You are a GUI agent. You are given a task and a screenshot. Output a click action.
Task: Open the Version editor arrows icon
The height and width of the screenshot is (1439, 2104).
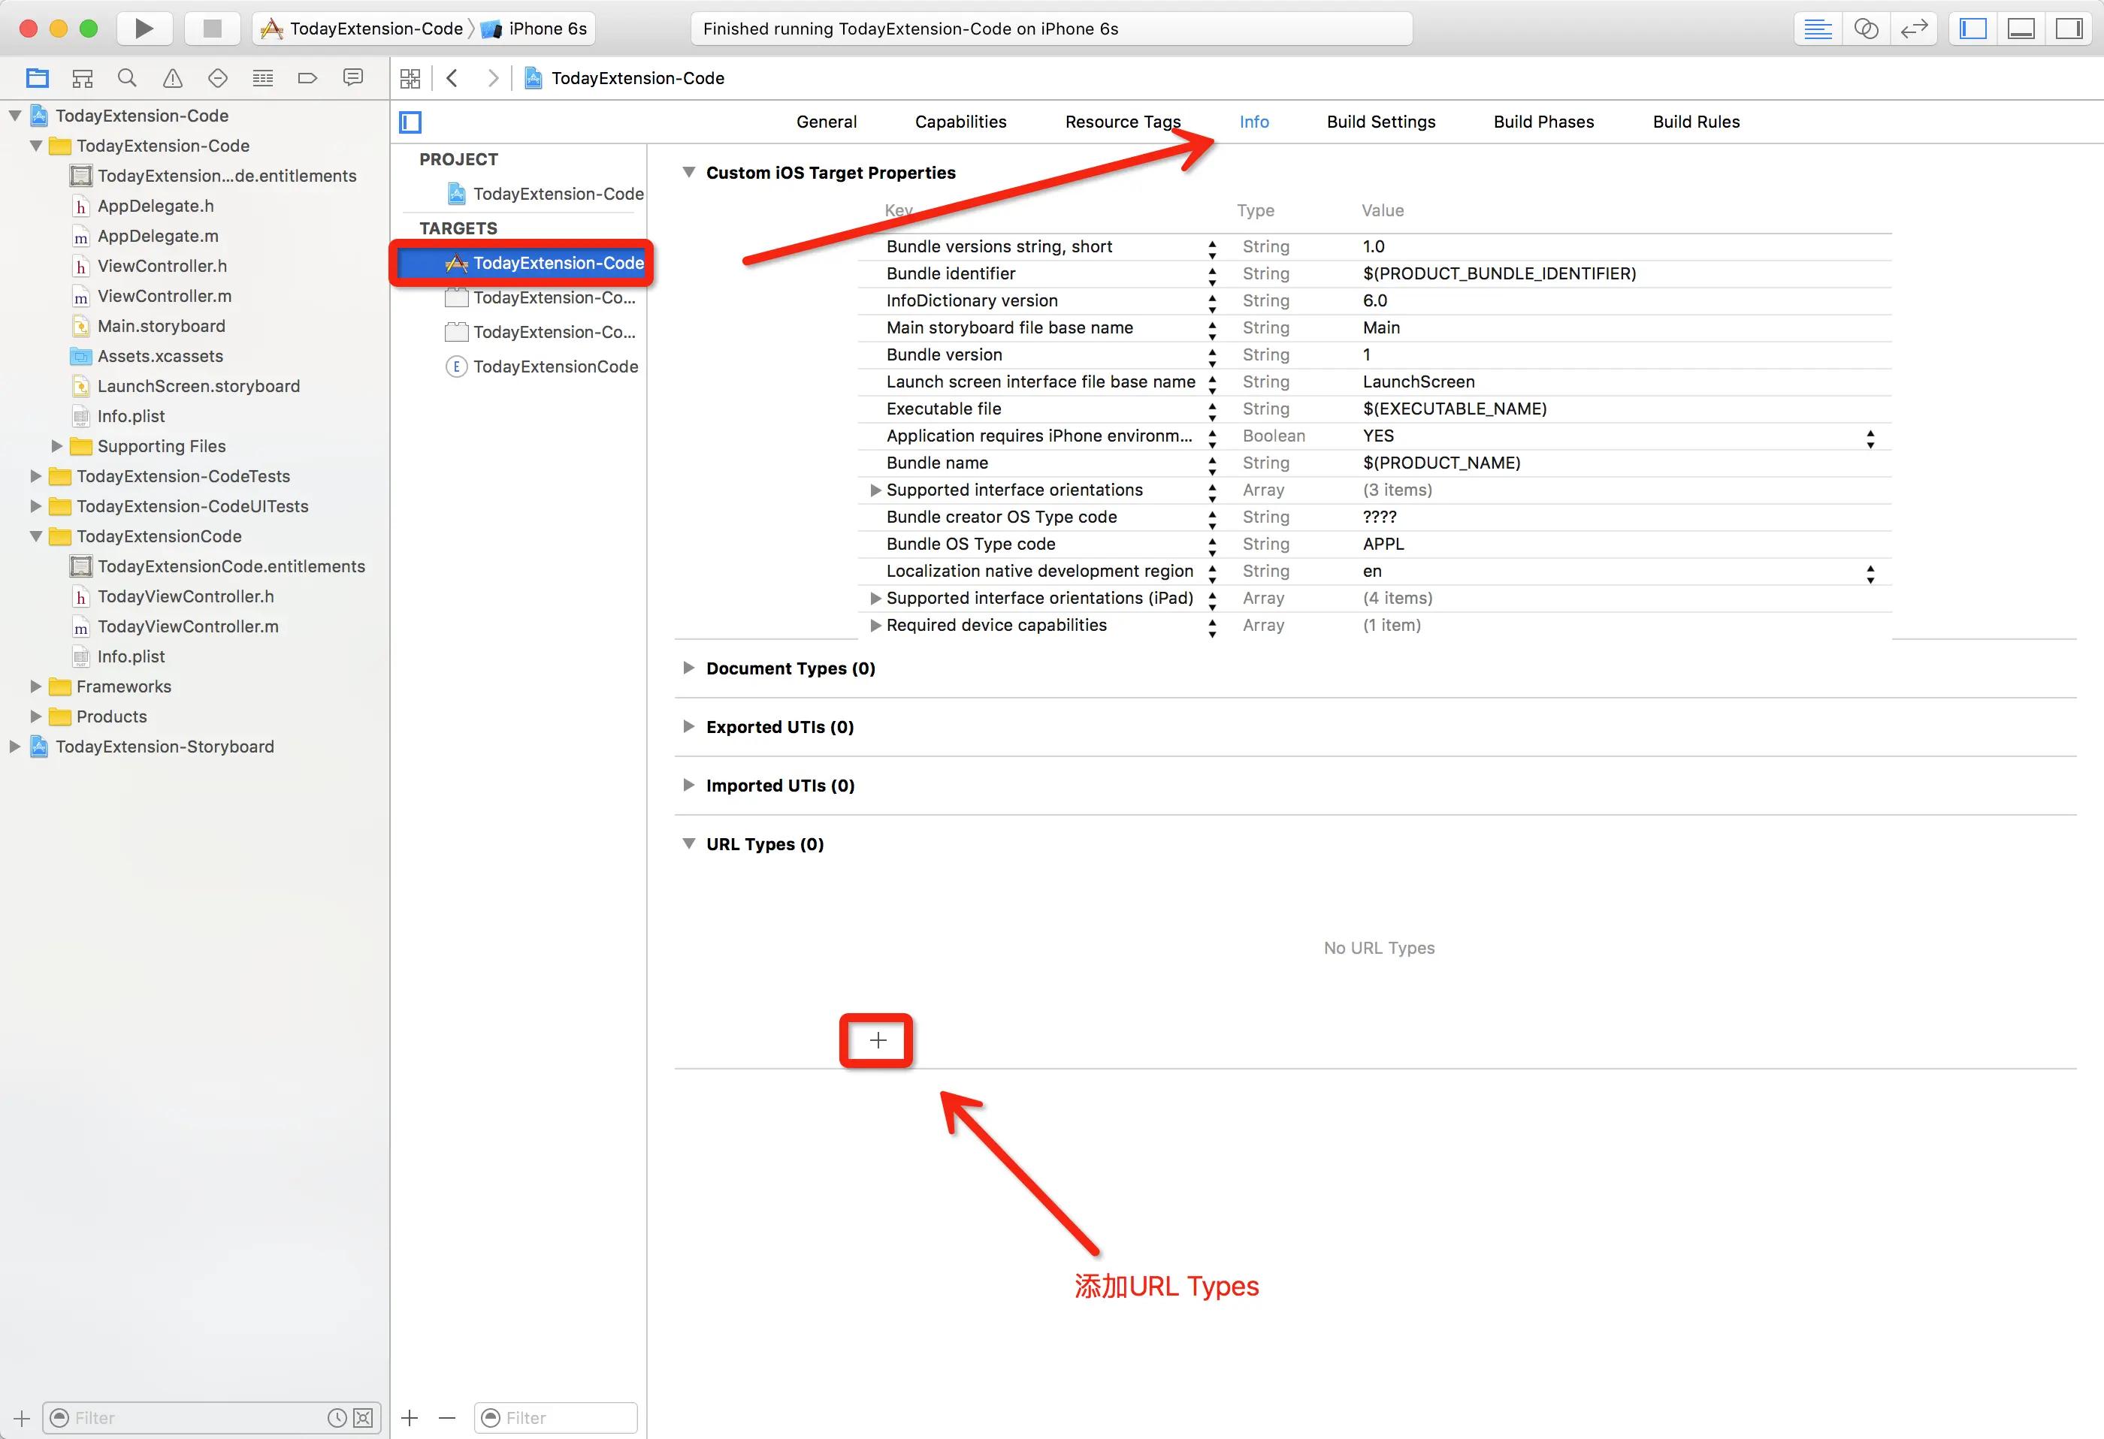tap(1914, 28)
